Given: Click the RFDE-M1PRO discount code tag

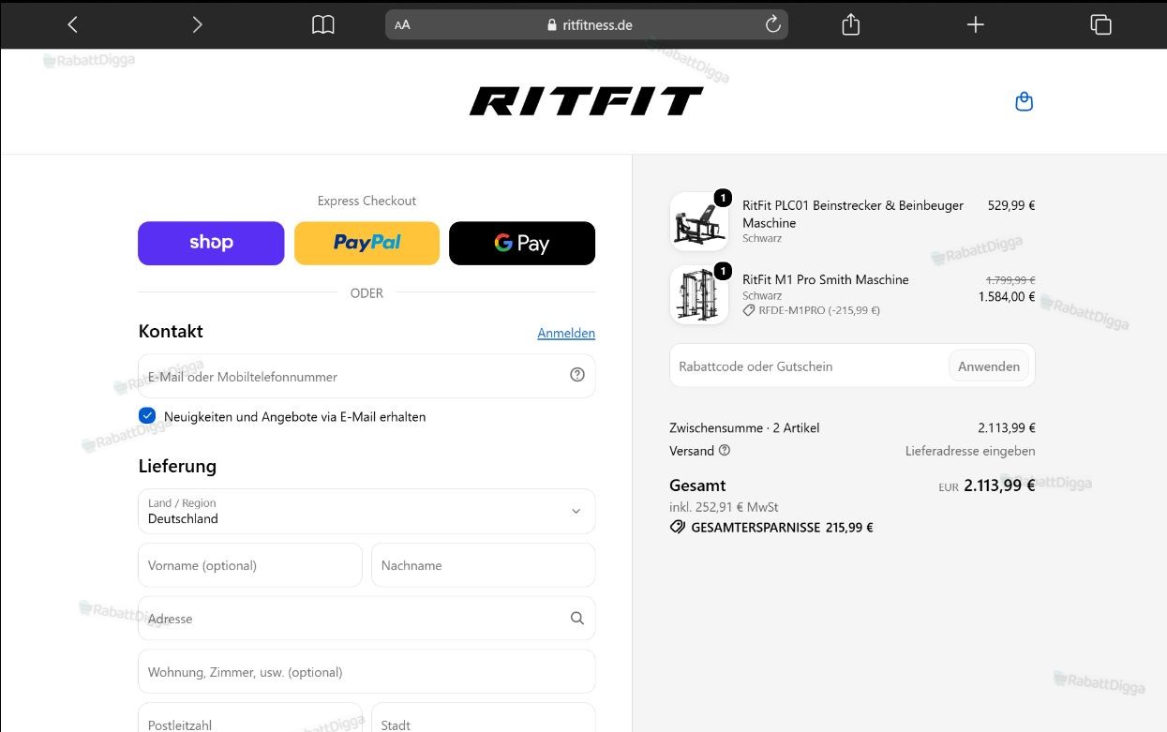Looking at the screenshot, I should tap(812, 310).
